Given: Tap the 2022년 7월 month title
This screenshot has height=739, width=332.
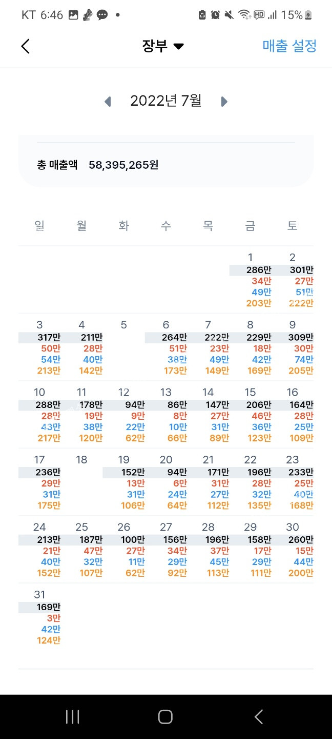Looking at the screenshot, I should pyautogui.click(x=165, y=101).
